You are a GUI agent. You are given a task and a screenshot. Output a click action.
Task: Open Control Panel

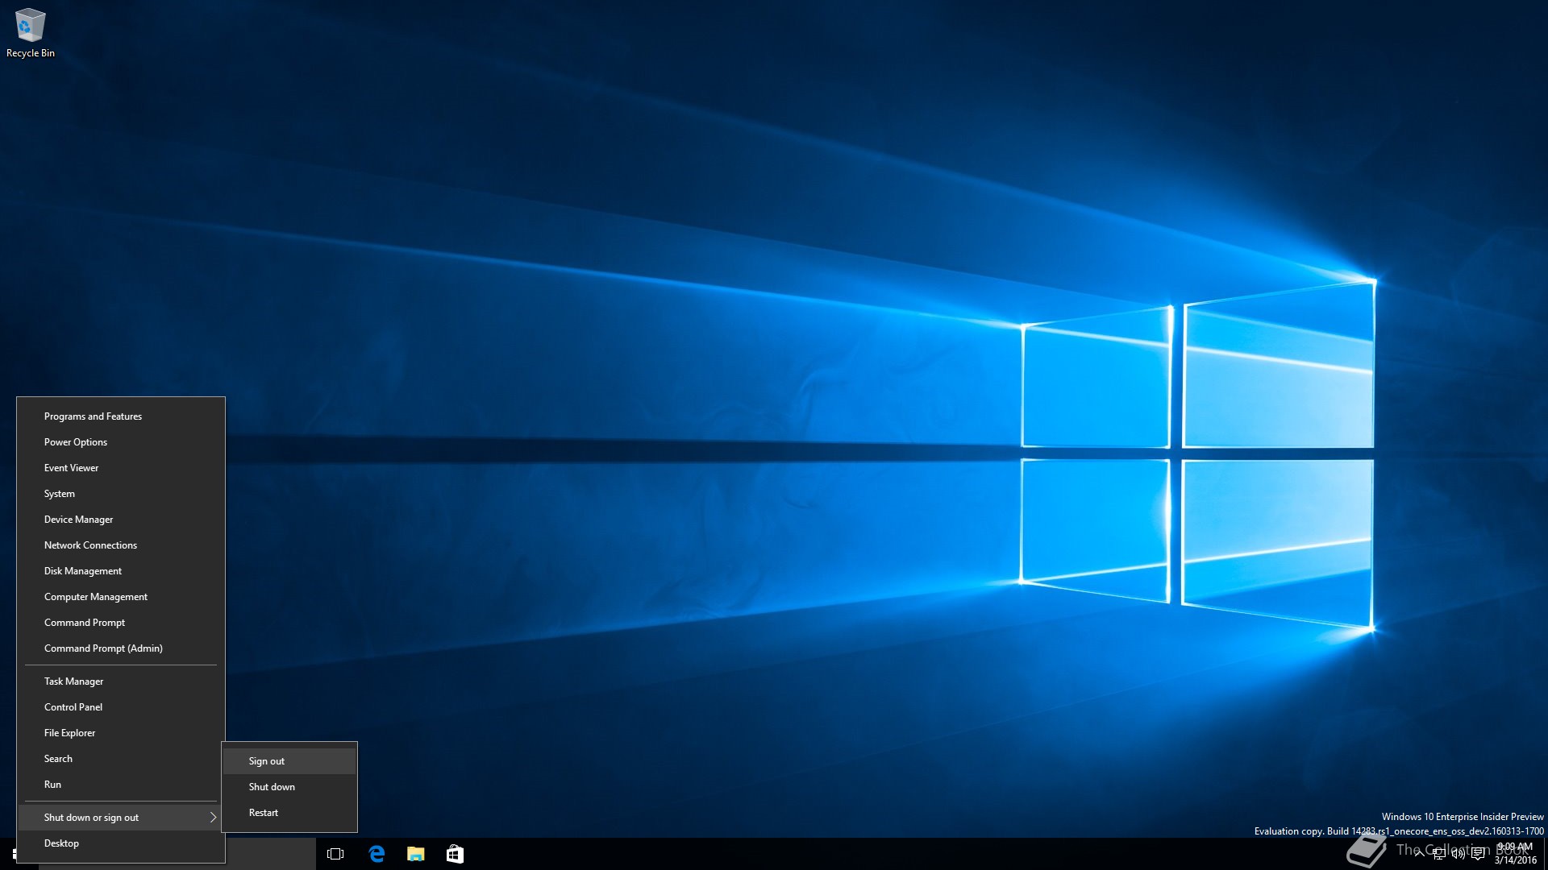121,707
